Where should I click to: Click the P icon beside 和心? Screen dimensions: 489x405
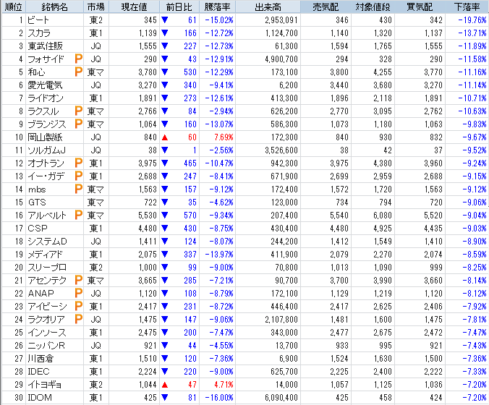coord(79,72)
